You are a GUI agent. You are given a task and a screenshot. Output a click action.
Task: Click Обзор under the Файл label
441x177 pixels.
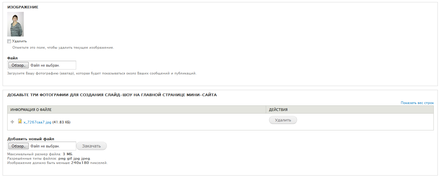click(x=19, y=65)
